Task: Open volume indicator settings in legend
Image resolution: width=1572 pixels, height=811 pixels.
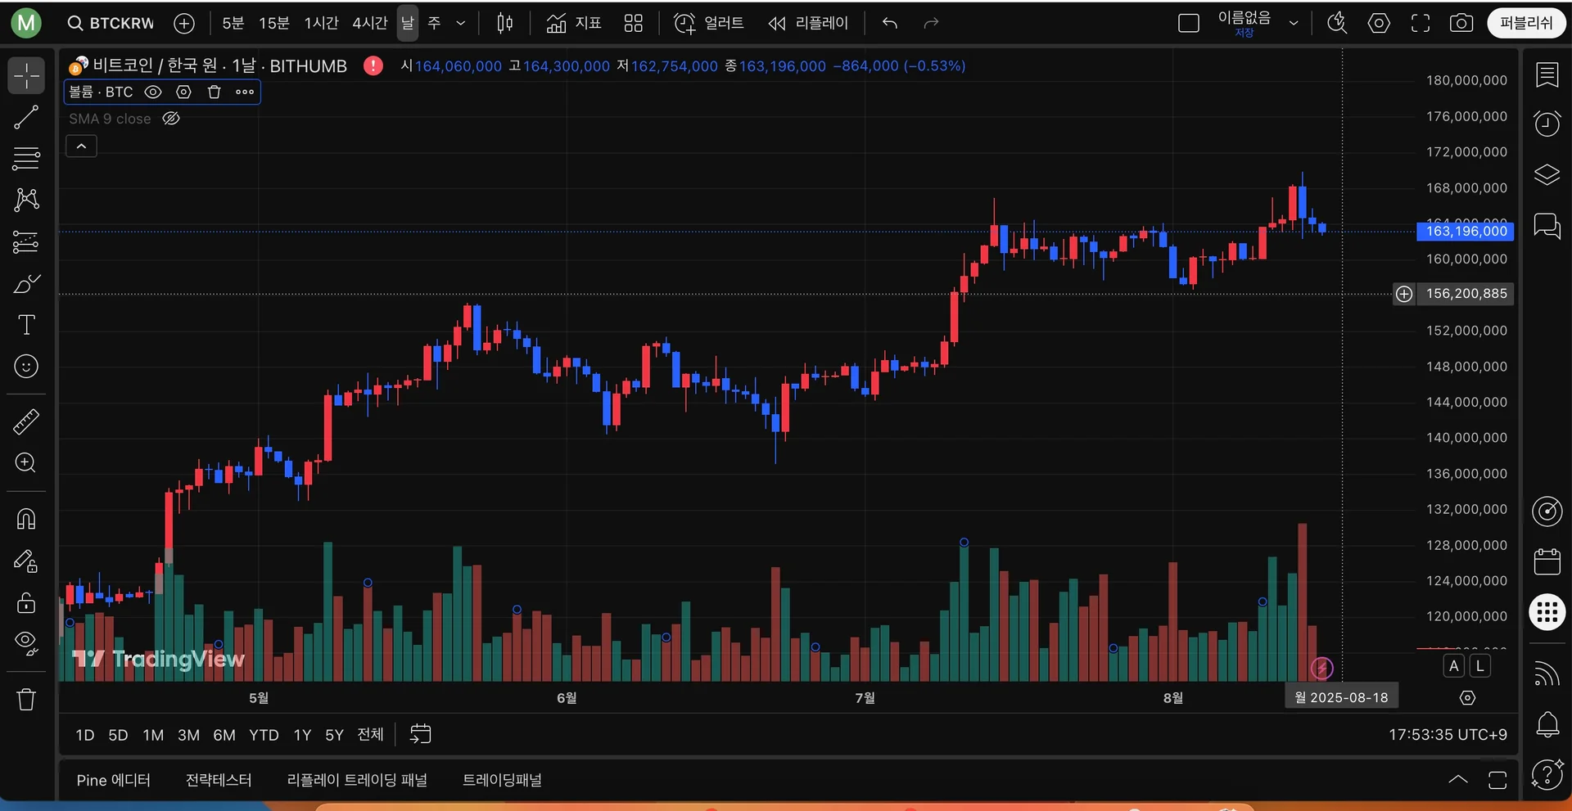Action: (x=183, y=92)
